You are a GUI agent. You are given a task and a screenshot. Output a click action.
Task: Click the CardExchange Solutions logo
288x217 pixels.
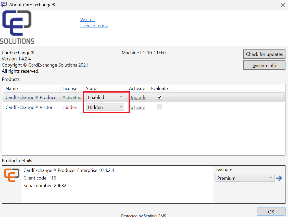[x=17, y=27]
